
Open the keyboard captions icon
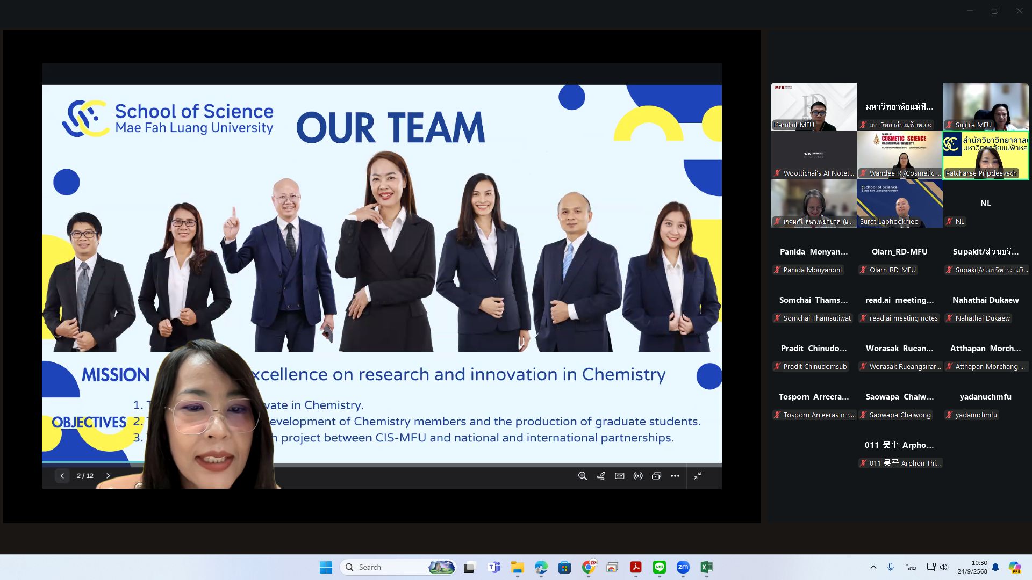tap(619, 476)
